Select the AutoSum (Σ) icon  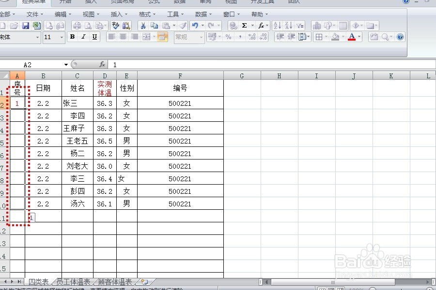click(x=245, y=25)
